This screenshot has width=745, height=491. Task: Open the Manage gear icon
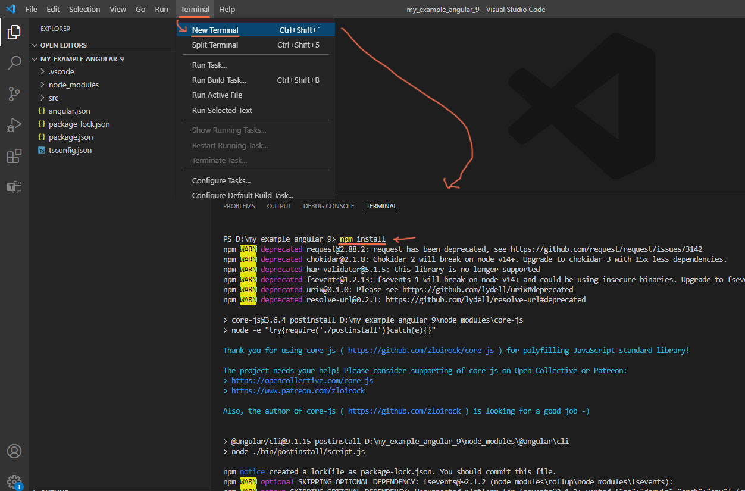(14, 481)
